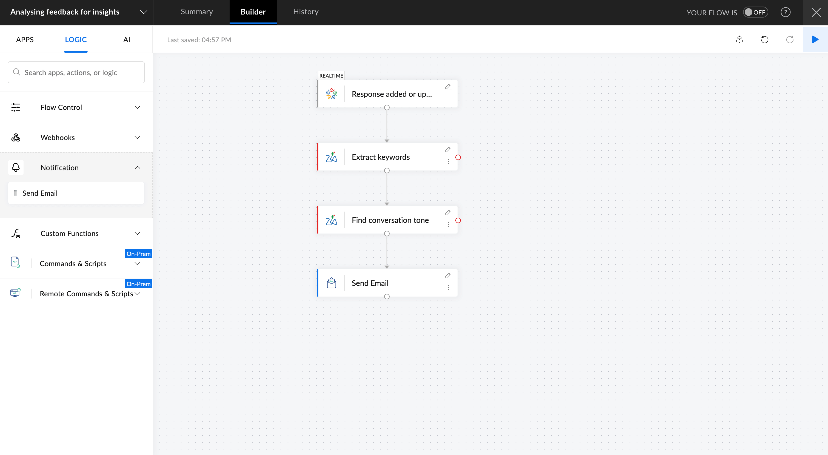This screenshot has width=828, height=455.
Task: Open the help question mark icon
Action: 785,12
